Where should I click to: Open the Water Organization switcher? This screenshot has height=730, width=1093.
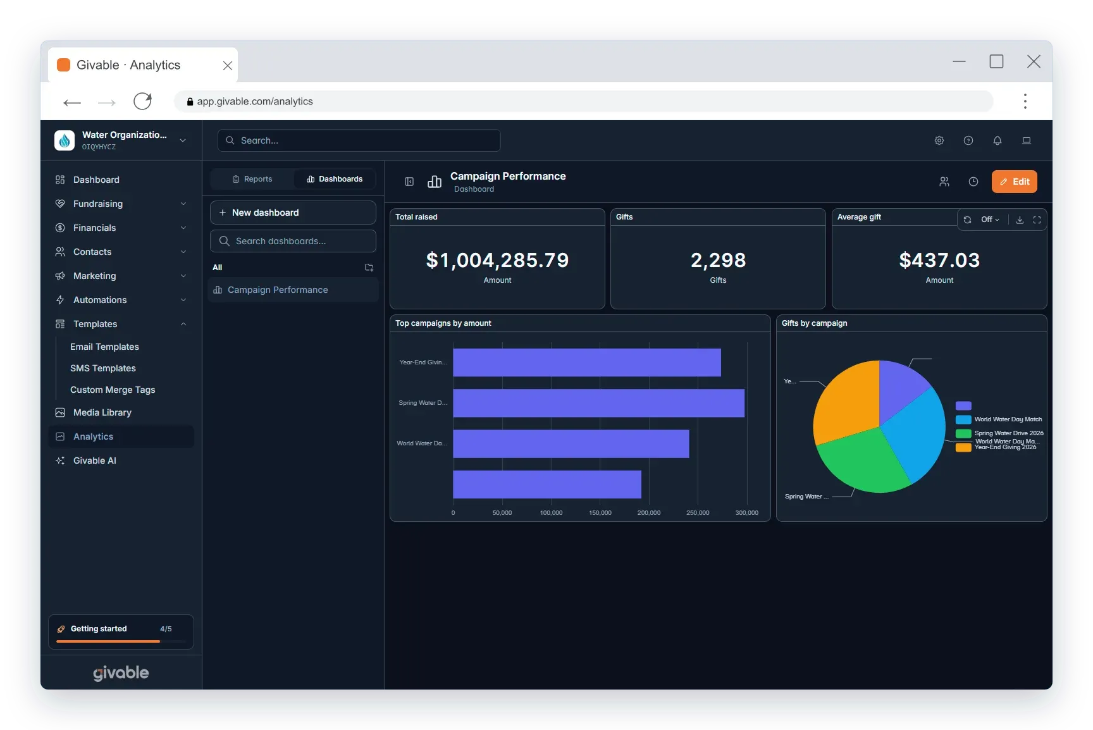coord(121,140)
